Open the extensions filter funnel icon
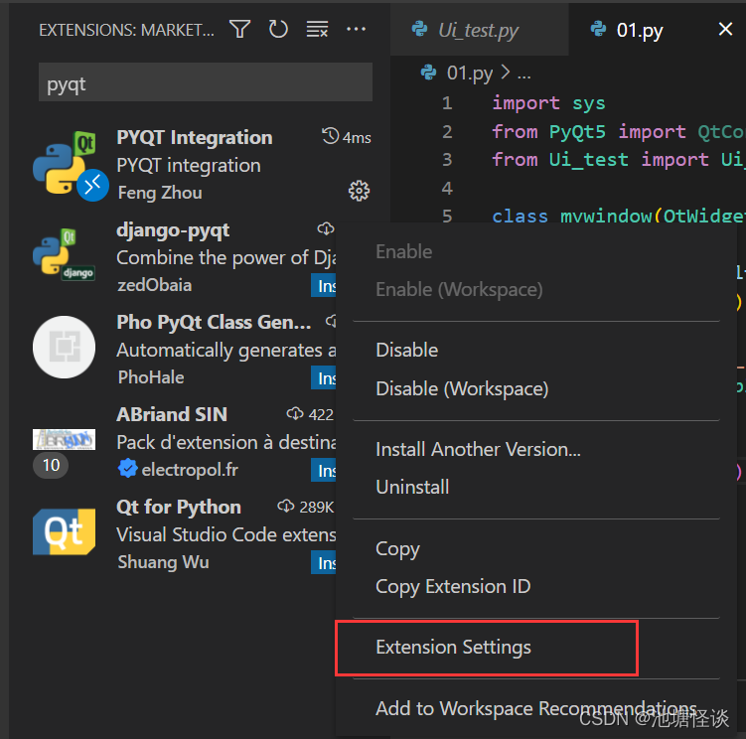The height and width of the screenshot is (739, 746). coord(239,29)
